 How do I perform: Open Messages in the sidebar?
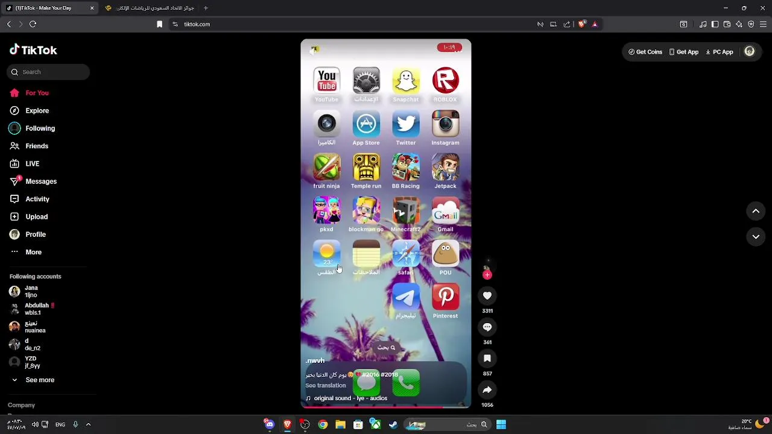point(33,181)
